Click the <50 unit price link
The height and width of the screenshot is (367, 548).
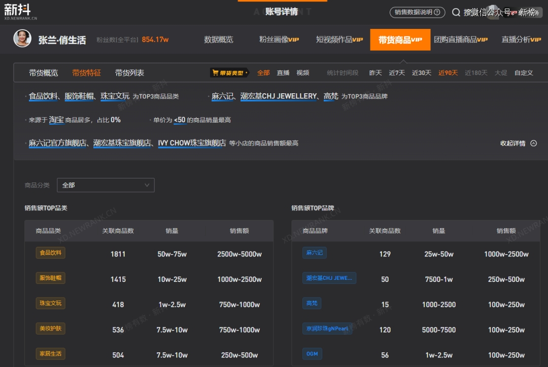coord(180,120)
